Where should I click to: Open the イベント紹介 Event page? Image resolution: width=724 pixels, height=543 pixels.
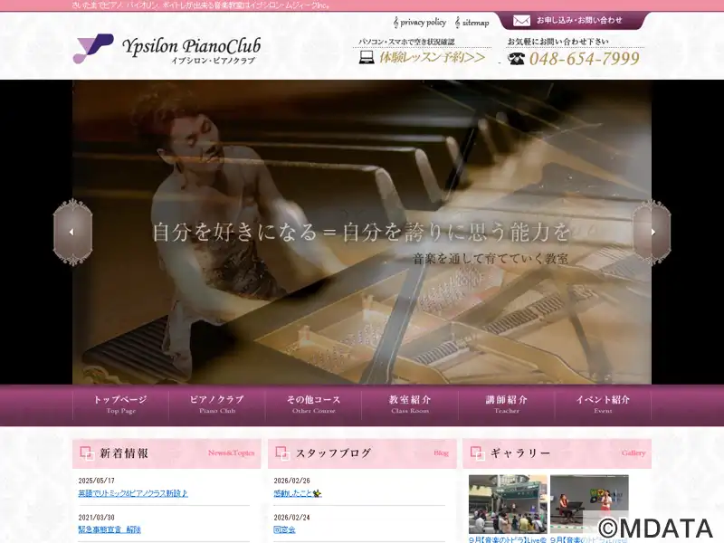pos(603,404)
